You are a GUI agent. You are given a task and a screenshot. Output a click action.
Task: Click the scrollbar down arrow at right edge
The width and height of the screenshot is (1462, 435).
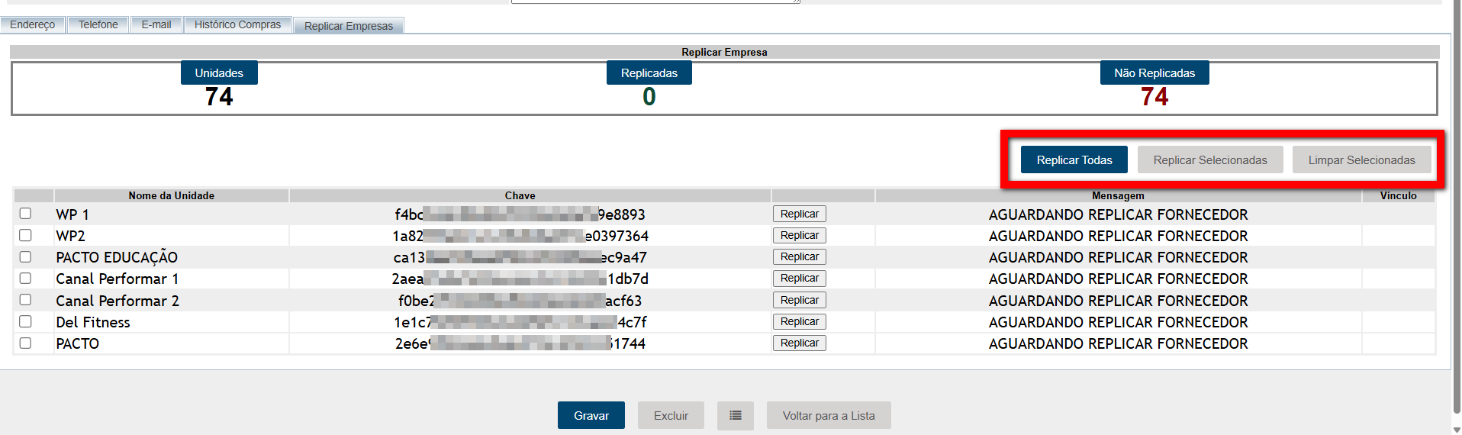[x=1456, y=430]
